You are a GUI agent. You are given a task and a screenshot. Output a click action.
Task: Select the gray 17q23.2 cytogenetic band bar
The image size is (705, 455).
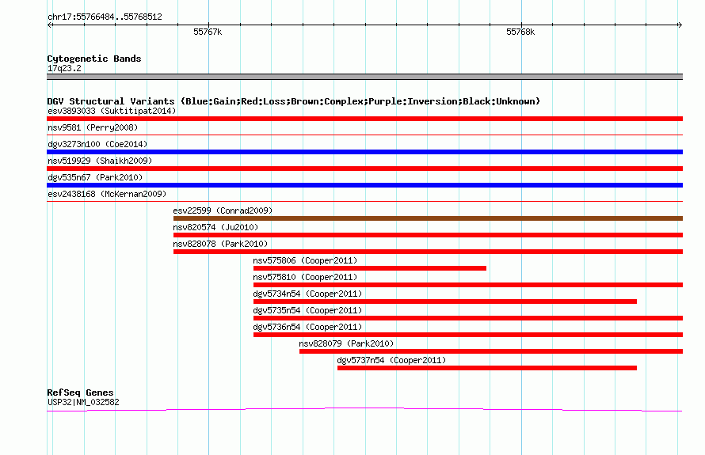click(364, 77)
